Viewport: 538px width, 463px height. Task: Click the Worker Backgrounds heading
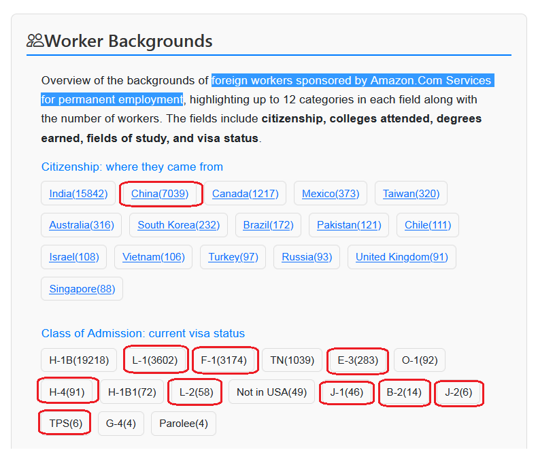pos(129,41)
